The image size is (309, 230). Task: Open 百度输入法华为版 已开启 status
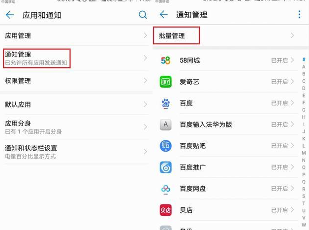coord(282,125)
